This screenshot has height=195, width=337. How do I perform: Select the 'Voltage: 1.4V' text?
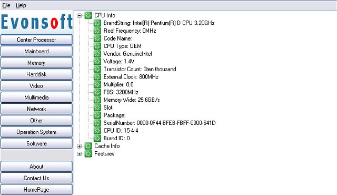(119, 62)
